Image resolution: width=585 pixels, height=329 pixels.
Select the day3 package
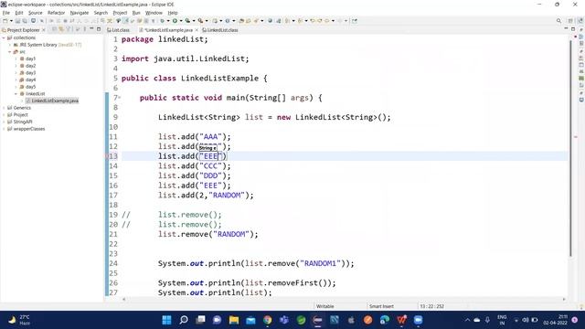30,73
